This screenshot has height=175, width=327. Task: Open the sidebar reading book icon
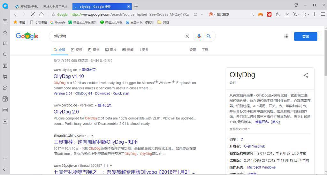click(5, 43)
